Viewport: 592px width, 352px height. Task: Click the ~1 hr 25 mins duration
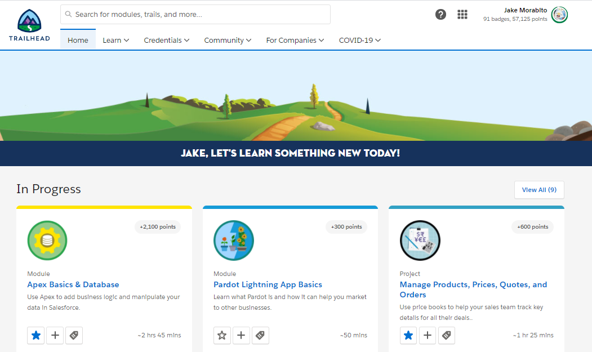click(533, 335)
